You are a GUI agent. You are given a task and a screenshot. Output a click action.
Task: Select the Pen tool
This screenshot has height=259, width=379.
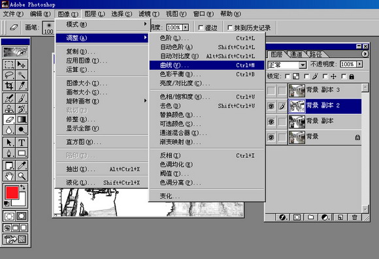[9, 153]
